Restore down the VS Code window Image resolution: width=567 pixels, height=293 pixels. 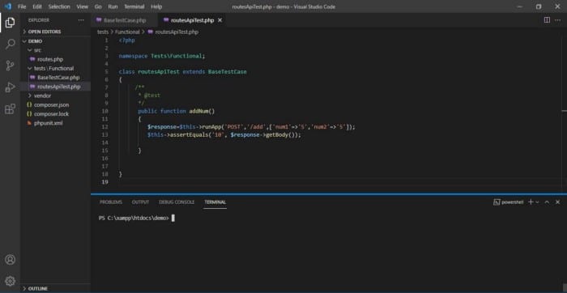539,6
